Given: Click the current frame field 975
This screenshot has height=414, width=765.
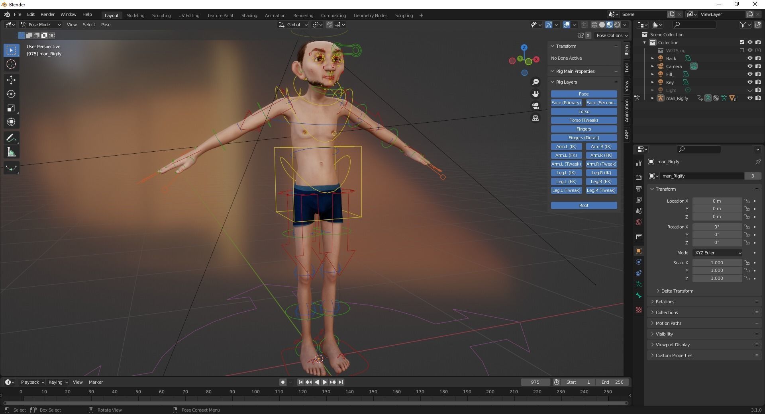Looking at the screenshot, I should tap(535, 382).
